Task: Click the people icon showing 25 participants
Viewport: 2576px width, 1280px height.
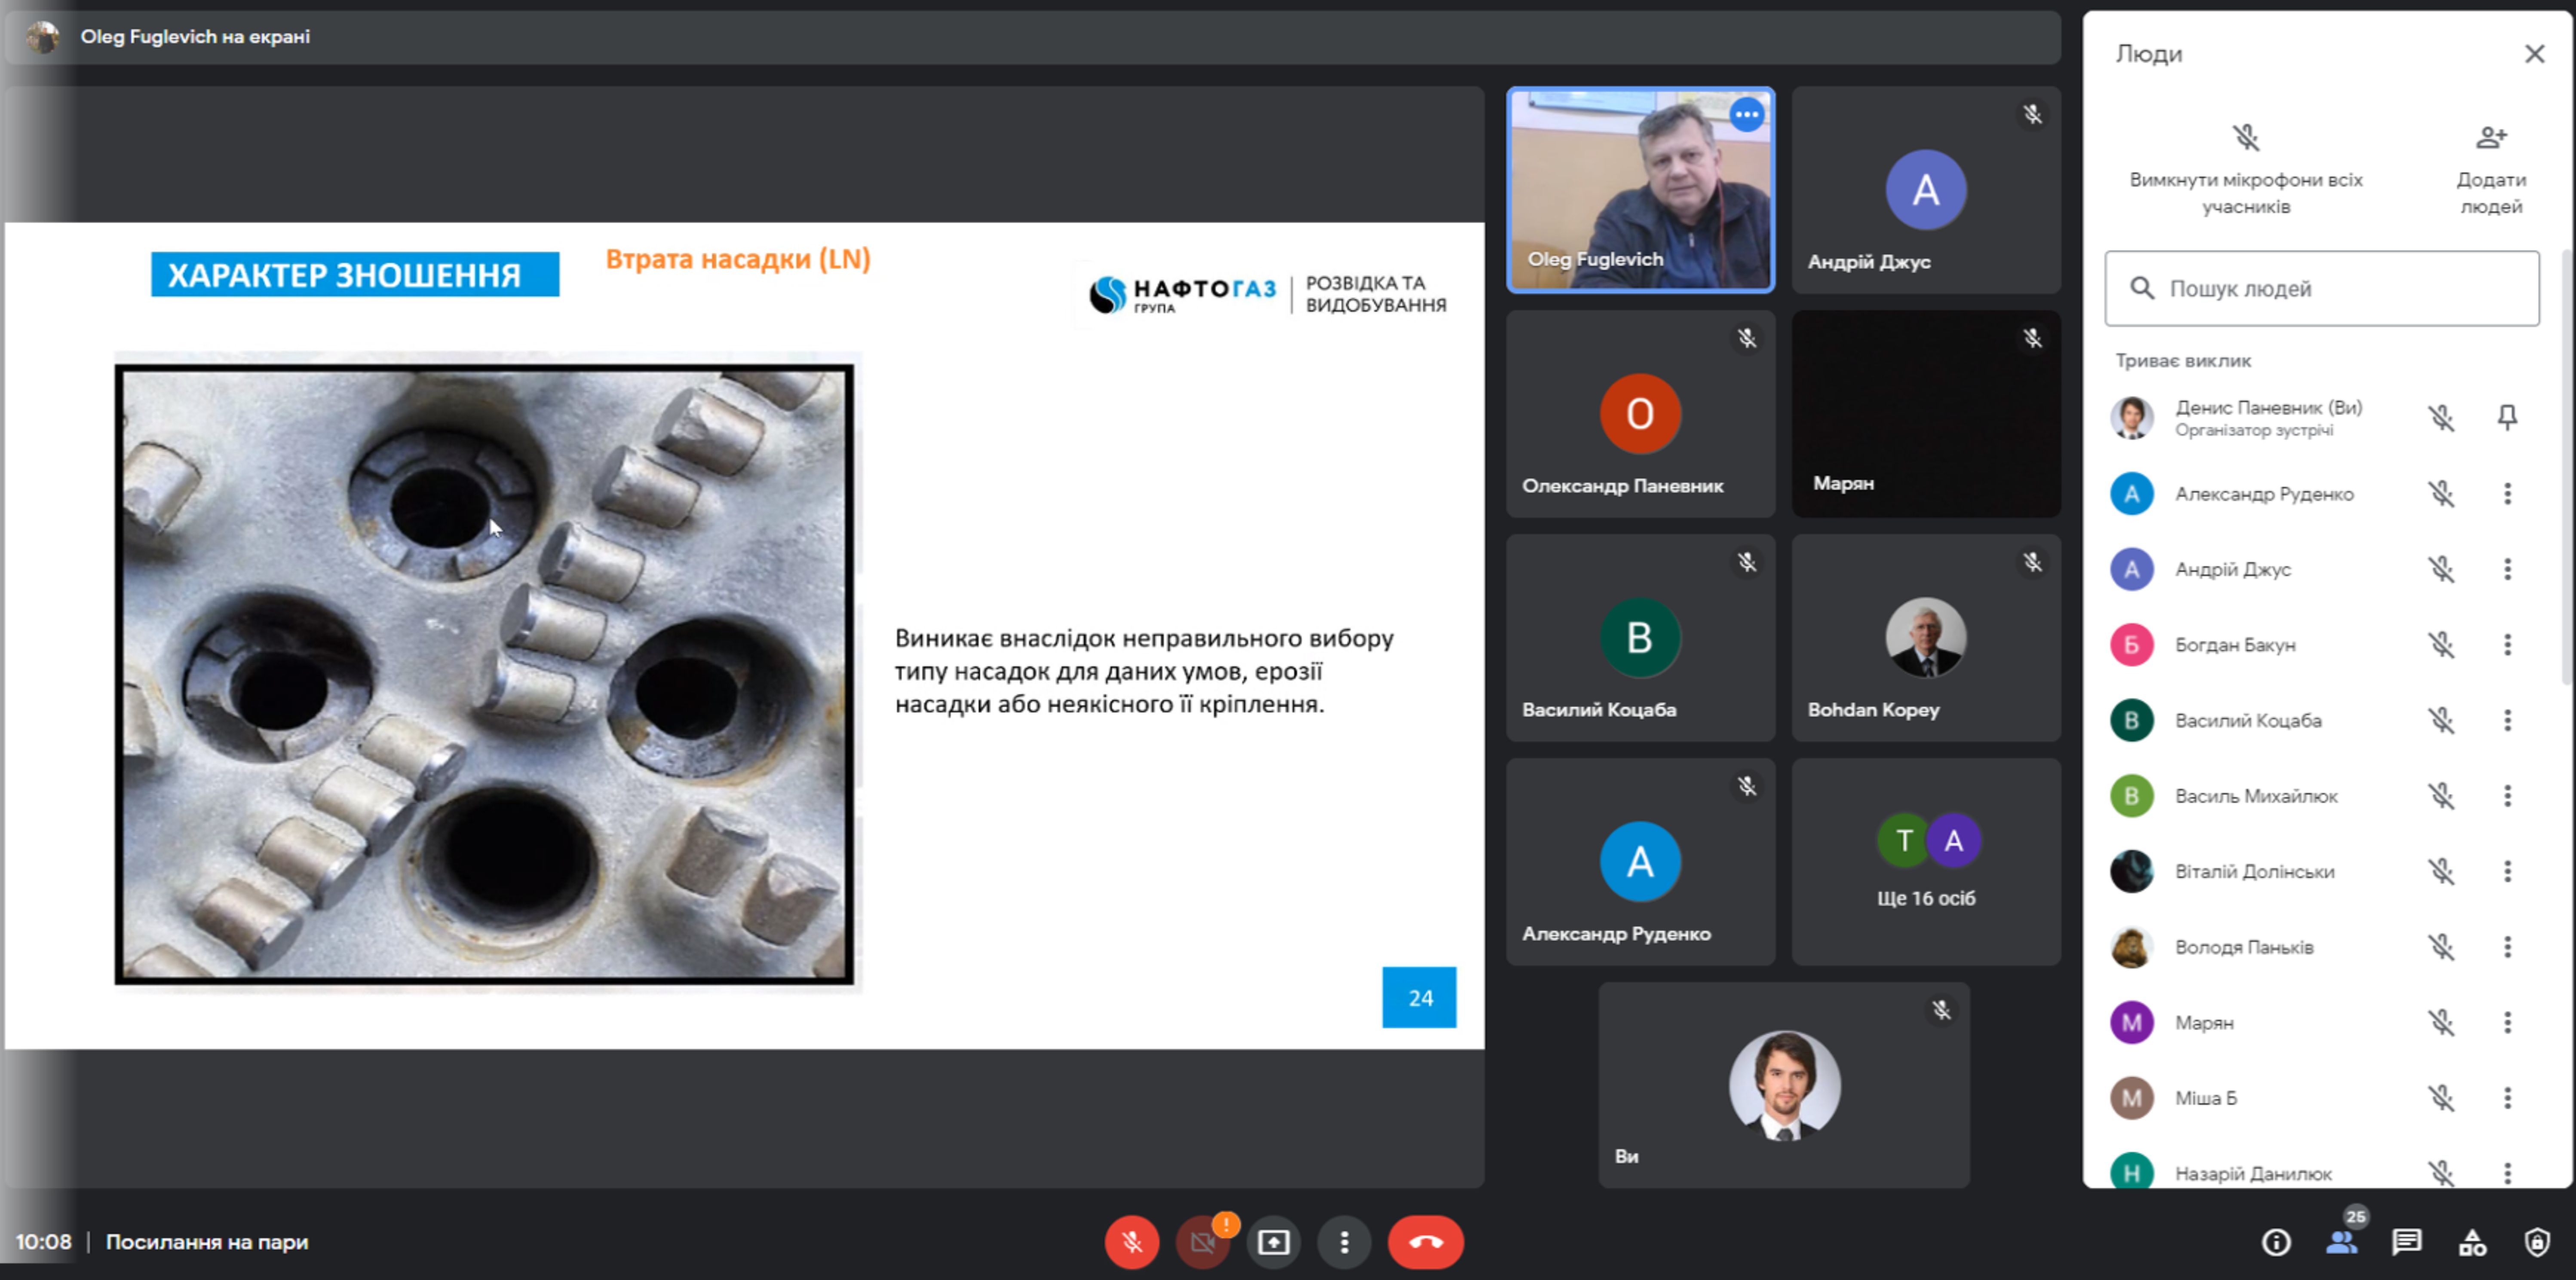Action: click(2341, 1242)
